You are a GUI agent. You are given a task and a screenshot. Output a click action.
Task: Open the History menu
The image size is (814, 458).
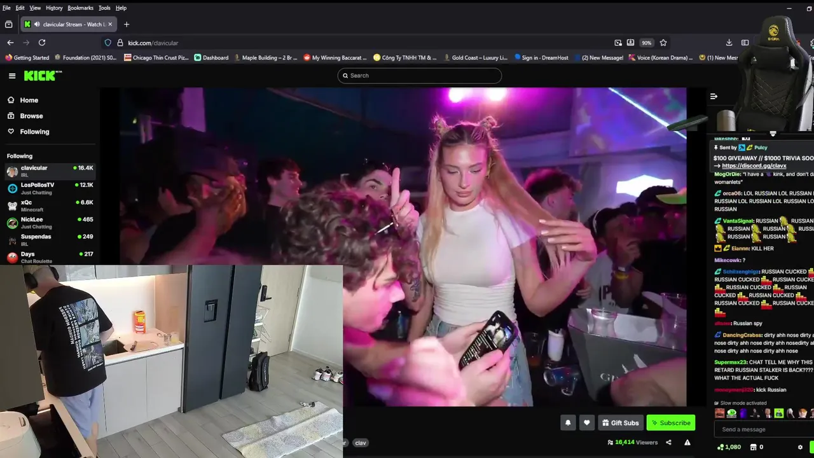pos(54,8)
